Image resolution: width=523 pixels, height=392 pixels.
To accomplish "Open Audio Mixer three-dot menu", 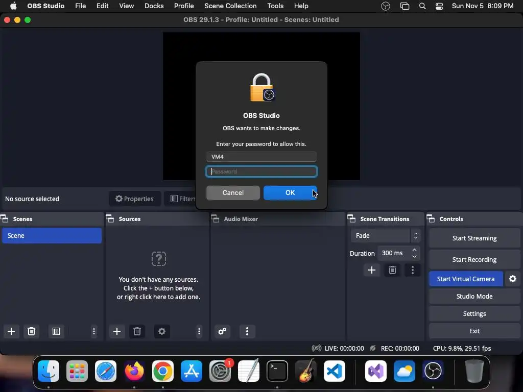I will tap(247, 331).
